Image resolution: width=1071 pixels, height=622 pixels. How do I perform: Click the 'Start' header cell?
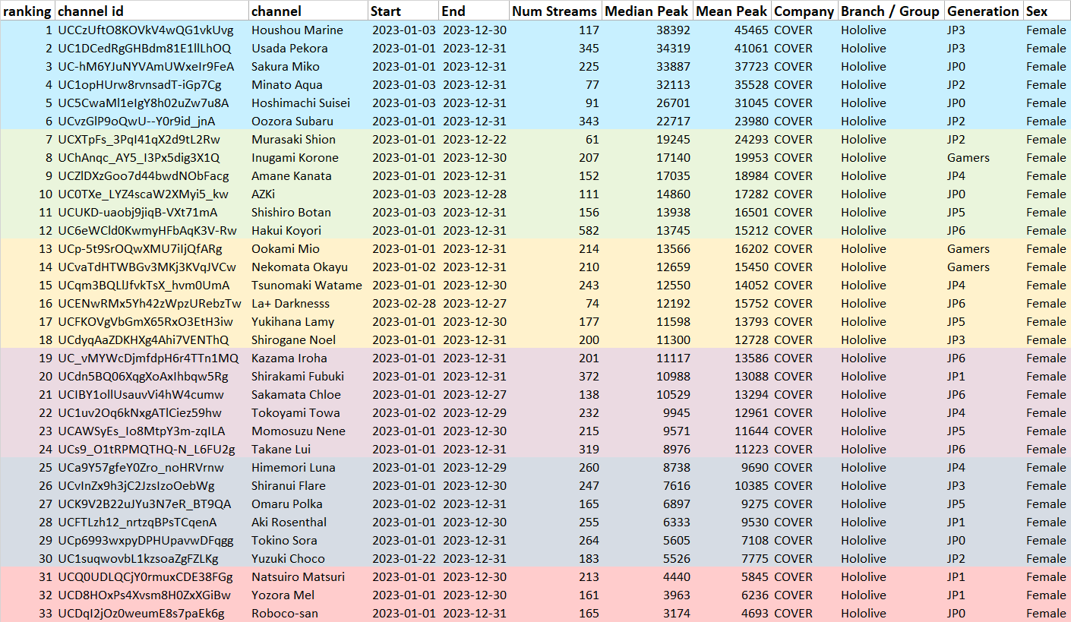coord(403,11)
